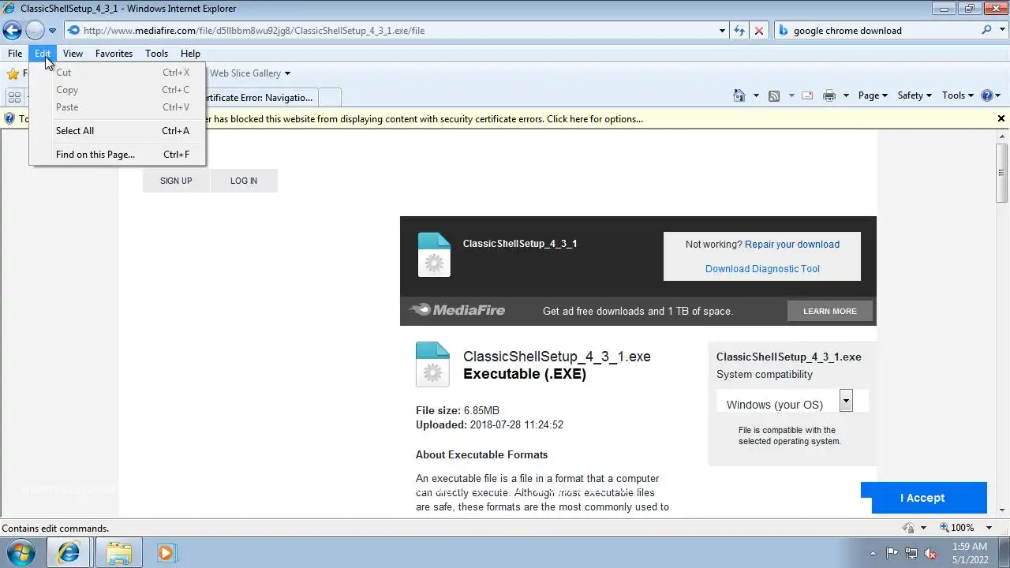Choose Select All from the Edit menu
The height and width of the screenshot is (568, 1010).
(x=118, y=131)
